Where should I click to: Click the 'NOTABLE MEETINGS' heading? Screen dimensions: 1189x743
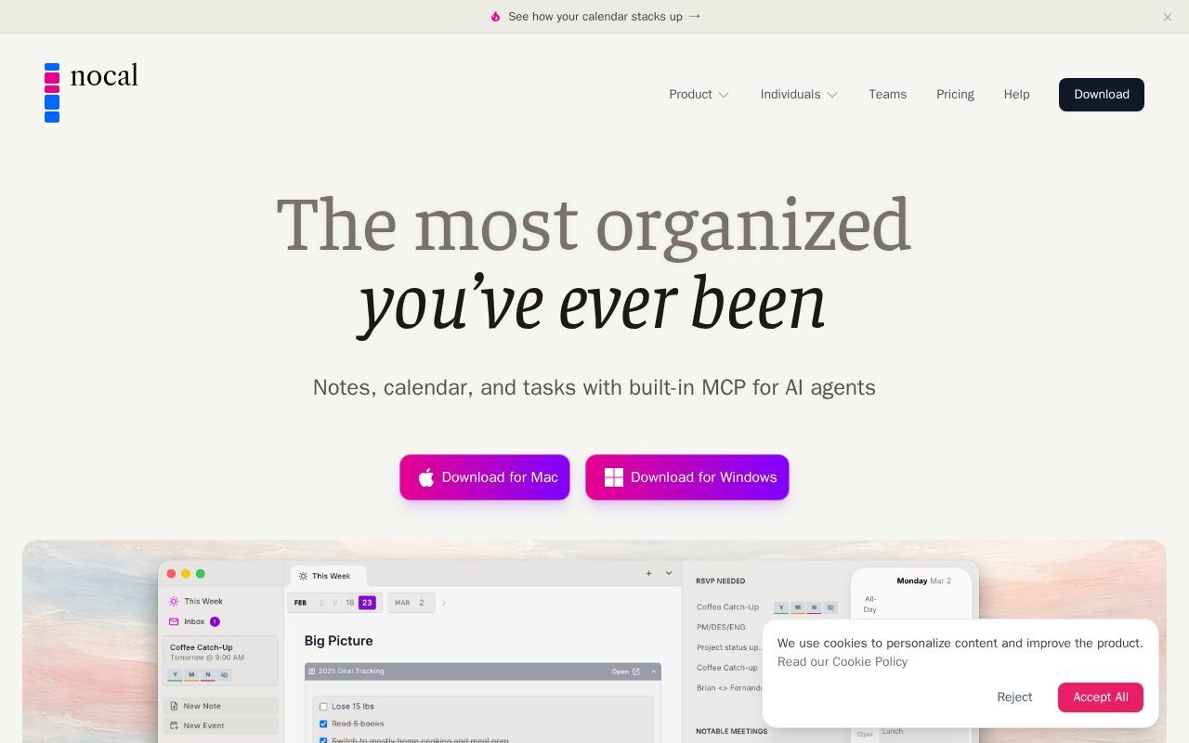pos(732,731)
